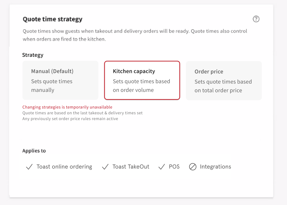Click the Changing strategies unavailable warning text
Screen dimensions: 287x205
[x=67, y=107]
